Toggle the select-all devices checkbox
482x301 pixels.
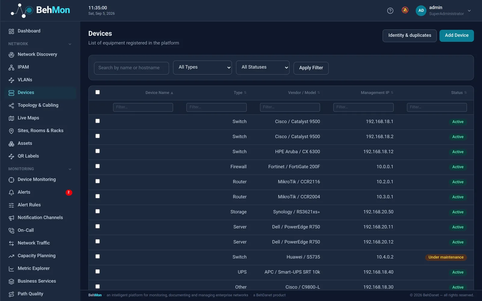(98, 92)
